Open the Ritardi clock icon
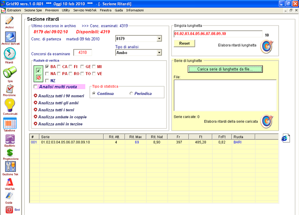This screenshot has width=299, height=215. (x=10, y=54)
